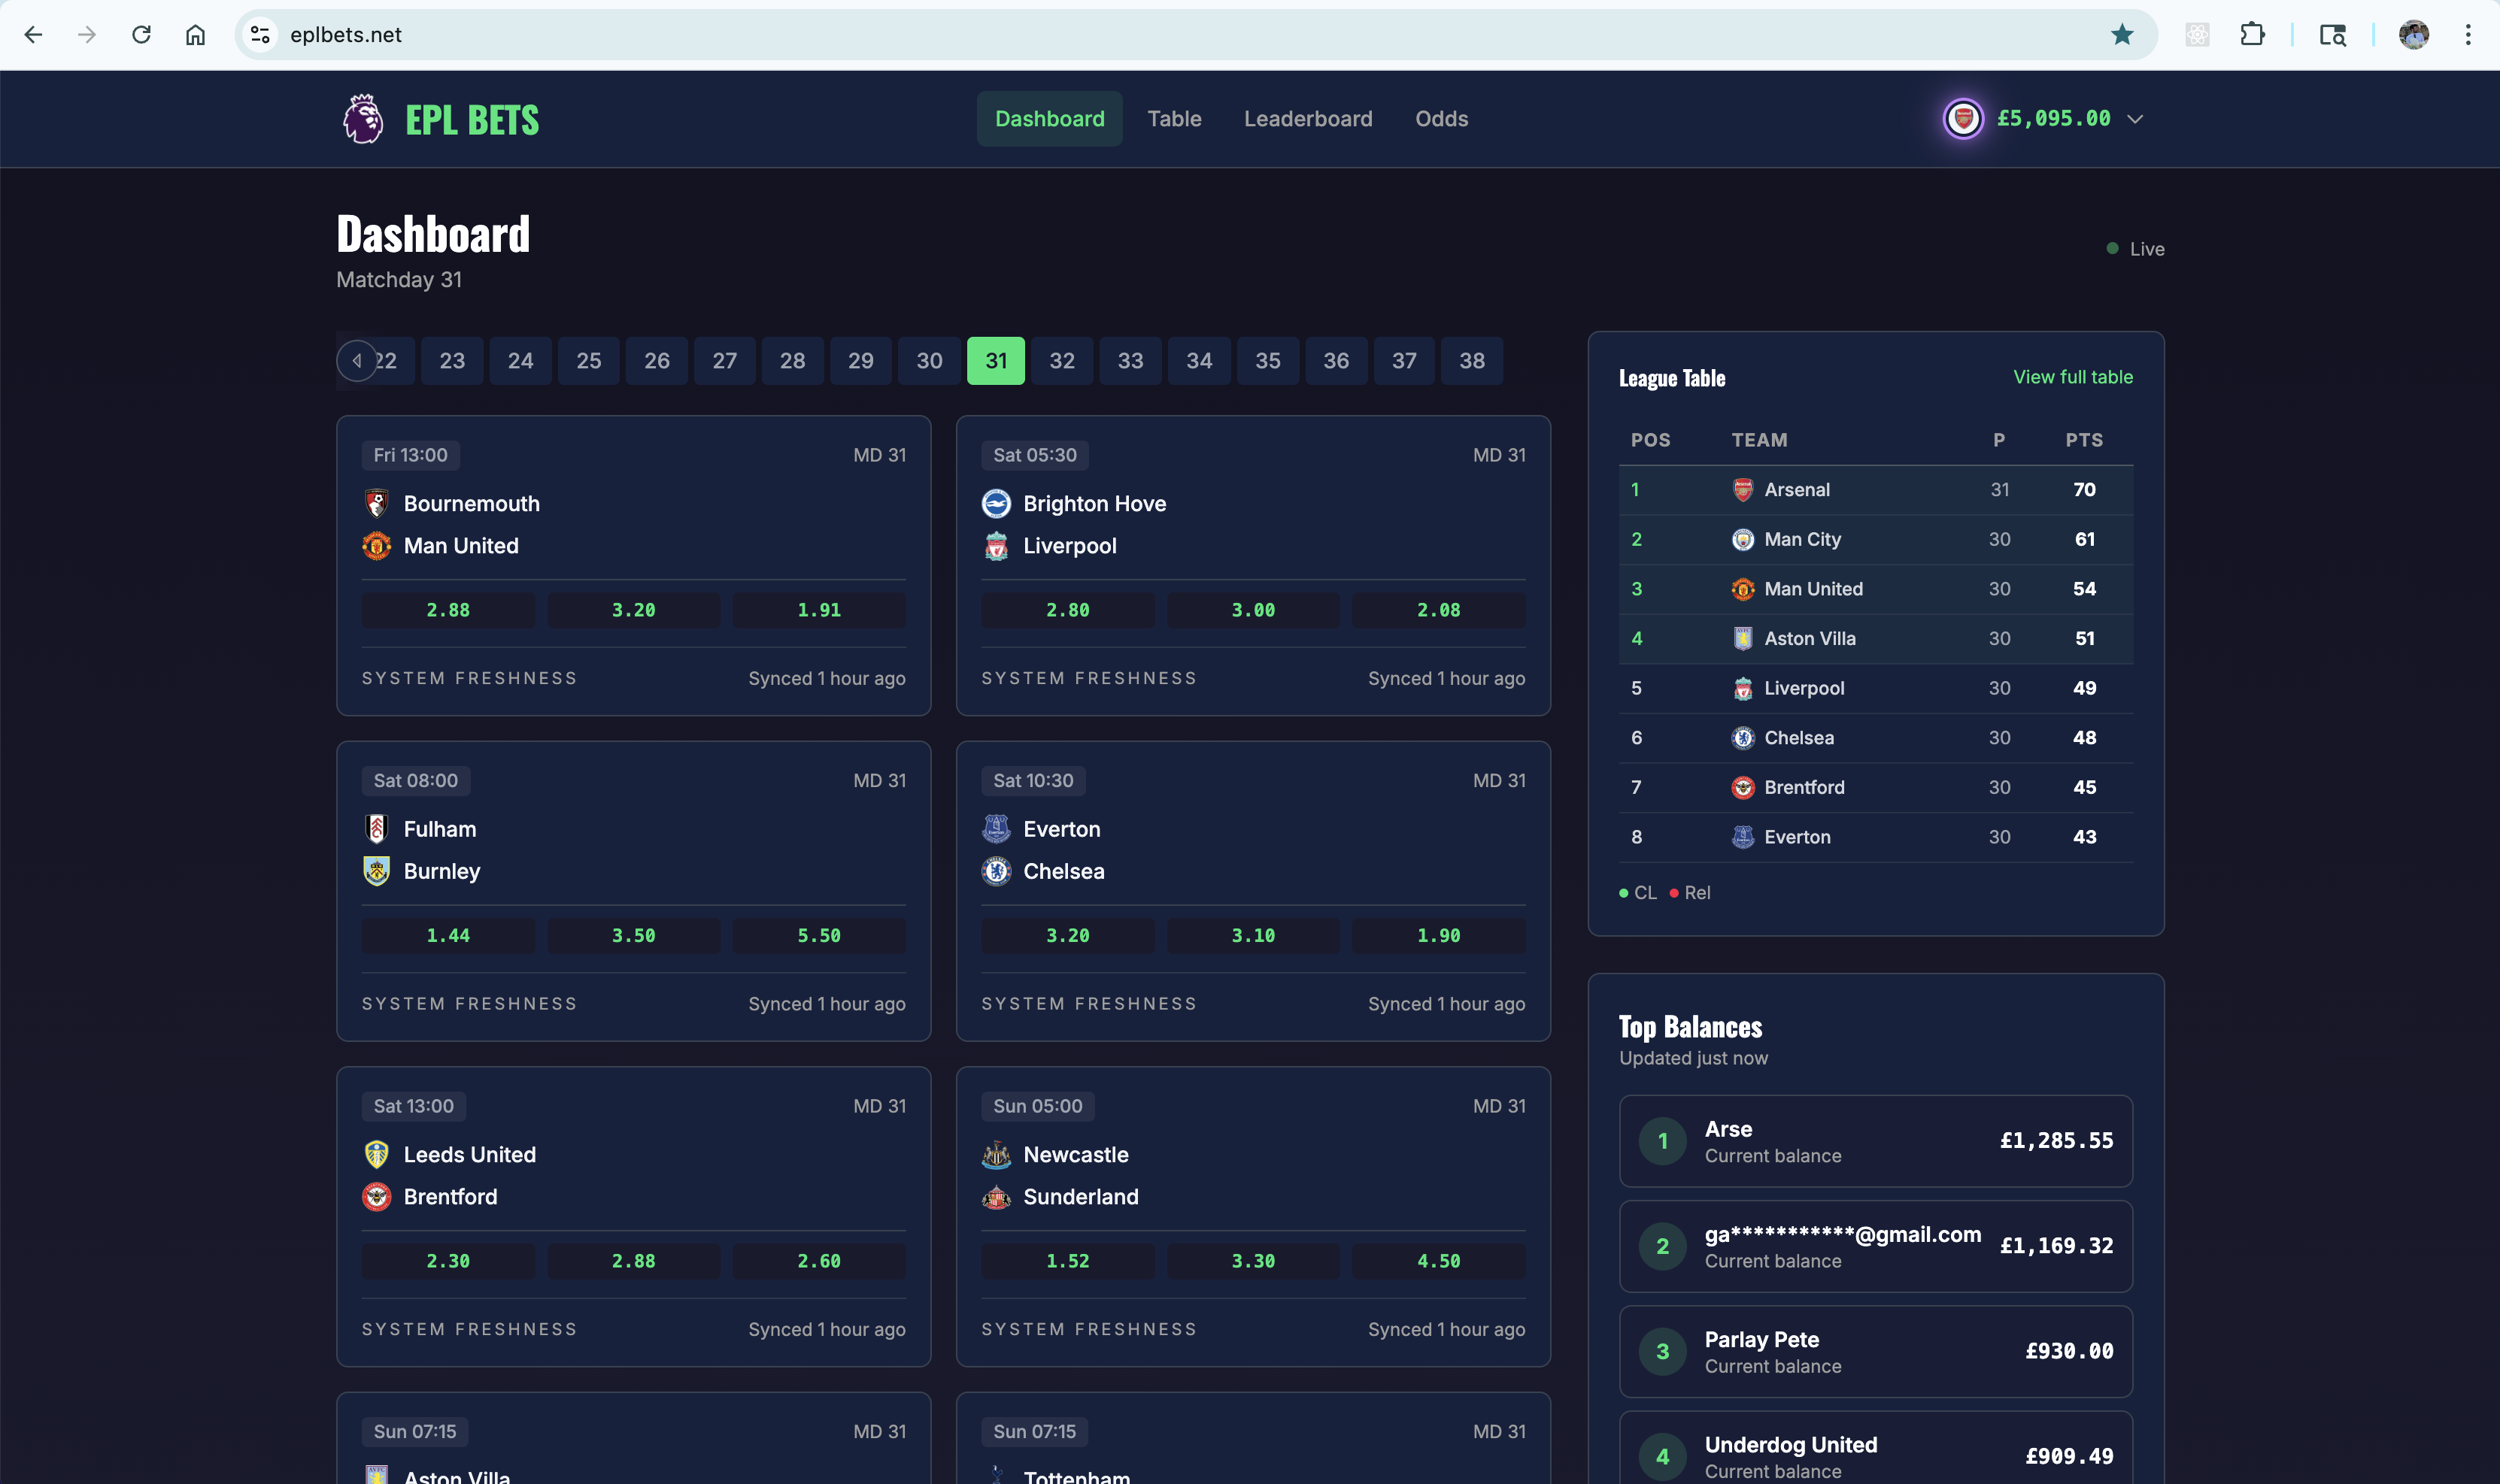Image resolution: width=2500 pixels, height=1484 pixels.
Task: Expand the balance dropdown chevron
Action: pyautogui.click(x=2136, y=118)
